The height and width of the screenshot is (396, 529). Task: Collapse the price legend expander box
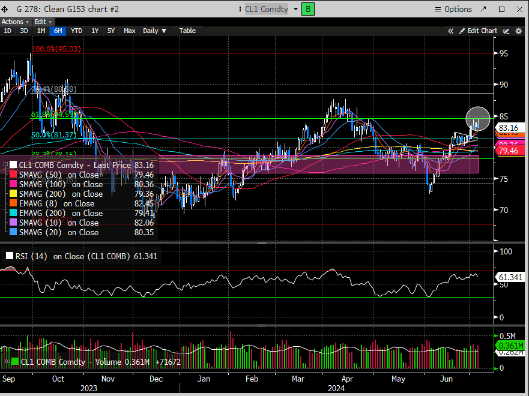point(5,164)
